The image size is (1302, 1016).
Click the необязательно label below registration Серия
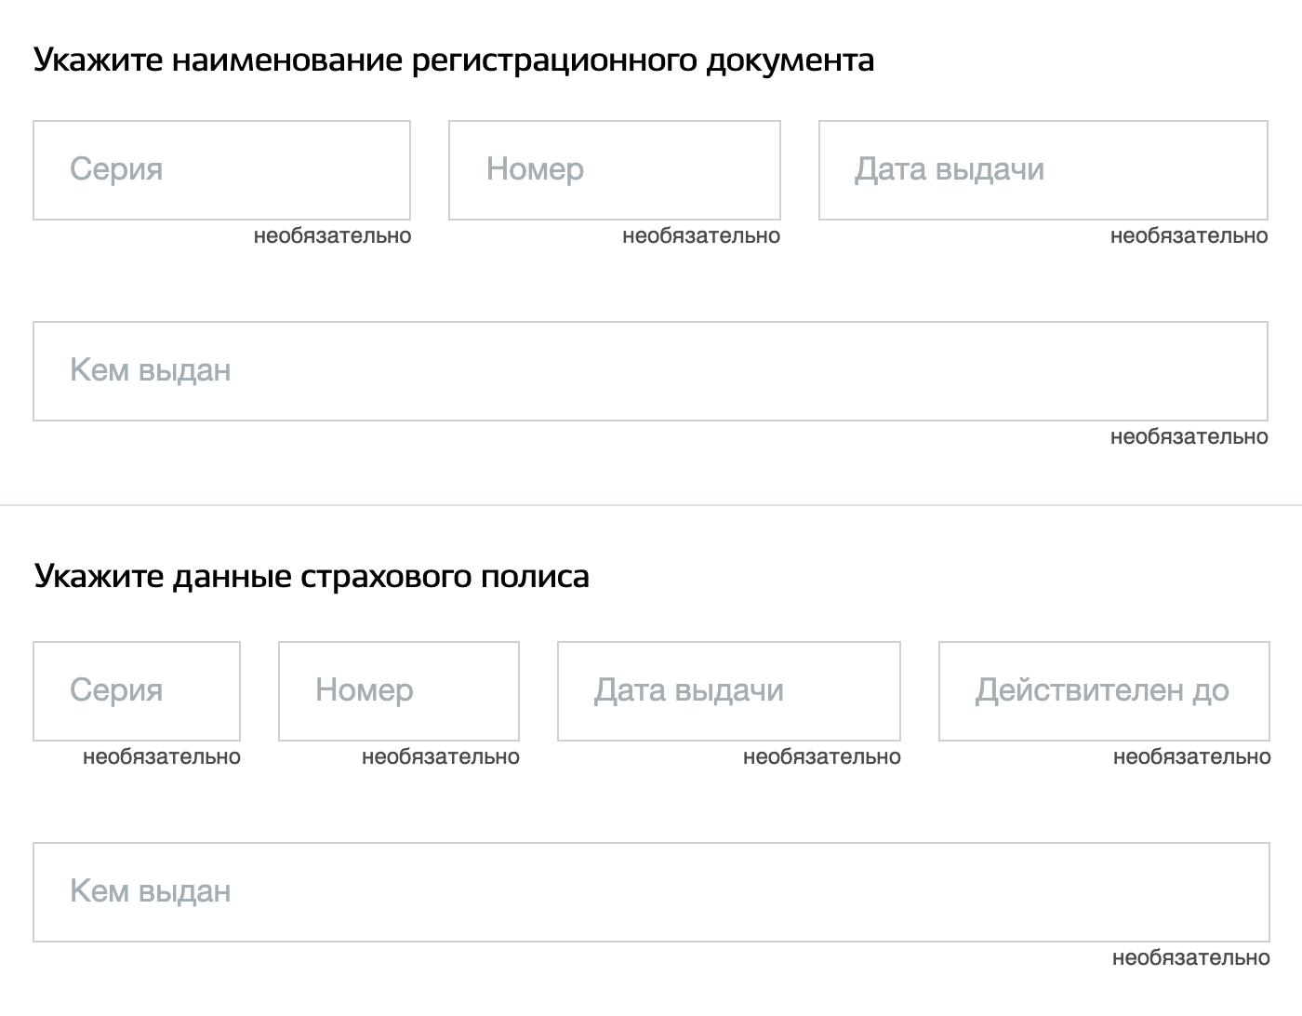point(332,235)
